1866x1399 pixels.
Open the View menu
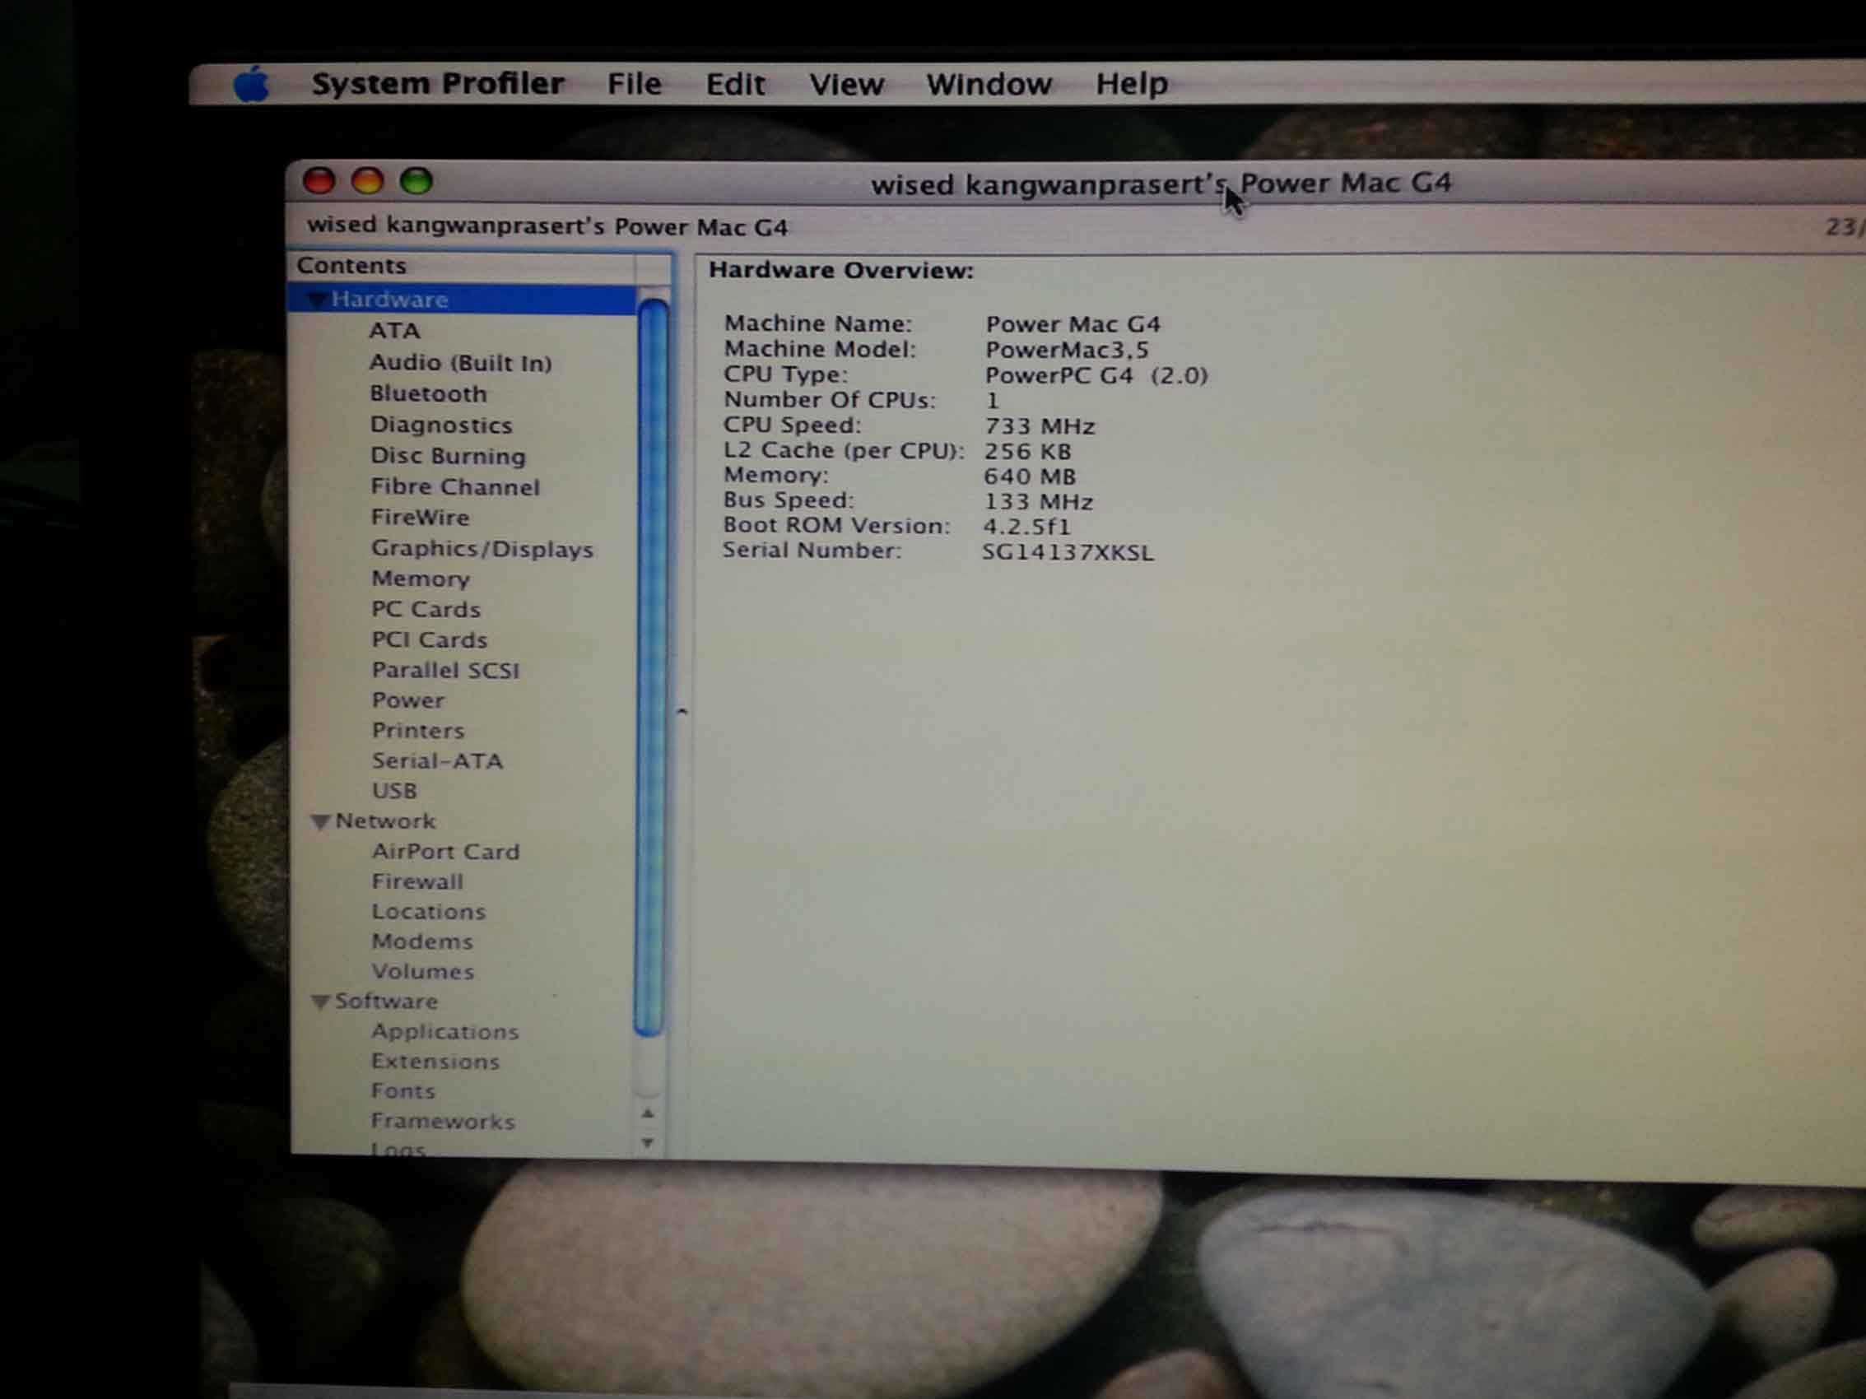click(846, 84)
